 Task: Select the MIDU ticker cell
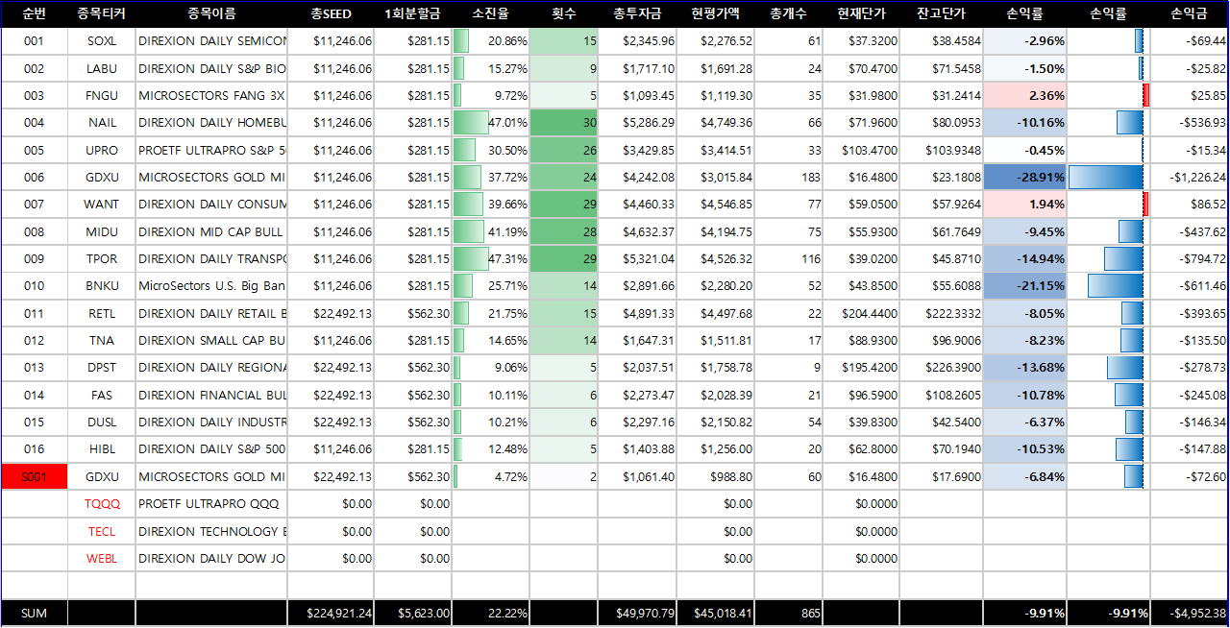pyautogui.click(x=102, y=231)
